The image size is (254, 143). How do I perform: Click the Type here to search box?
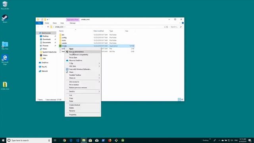click(29, 140)
